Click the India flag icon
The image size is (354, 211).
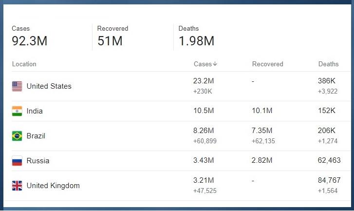click(17, 111)
